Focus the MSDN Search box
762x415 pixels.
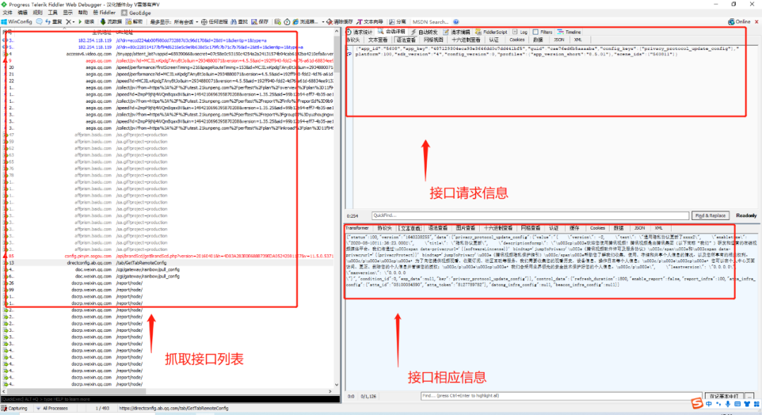point(430,22)
